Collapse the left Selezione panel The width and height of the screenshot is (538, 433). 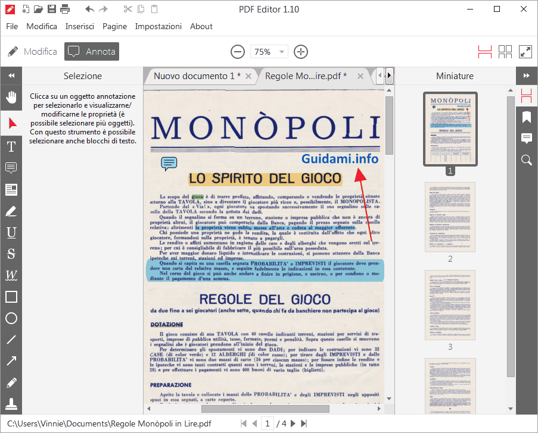pyautogui.click(x=11, y=76)
